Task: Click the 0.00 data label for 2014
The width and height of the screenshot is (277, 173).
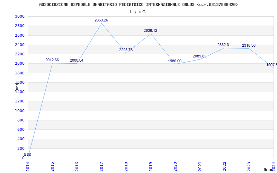Action: tap(28, 155)
